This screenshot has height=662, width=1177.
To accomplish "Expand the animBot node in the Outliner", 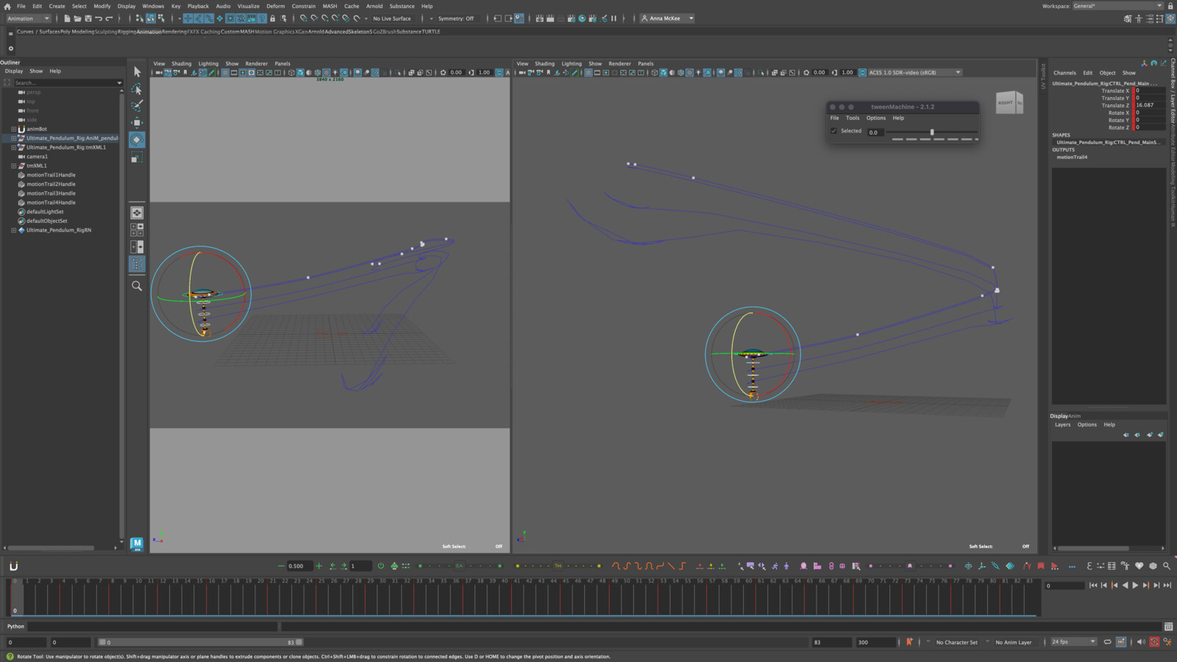I will tap(13, 129).
